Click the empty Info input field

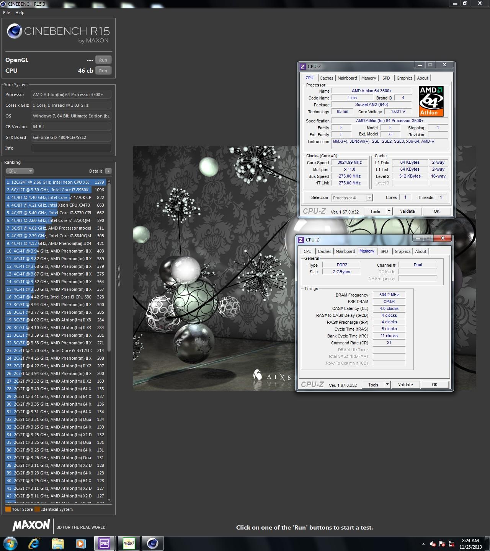[x=71, y=148]
